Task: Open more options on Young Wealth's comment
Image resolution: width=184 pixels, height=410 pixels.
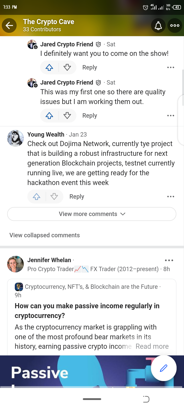Action: click(x=170, y=197)
